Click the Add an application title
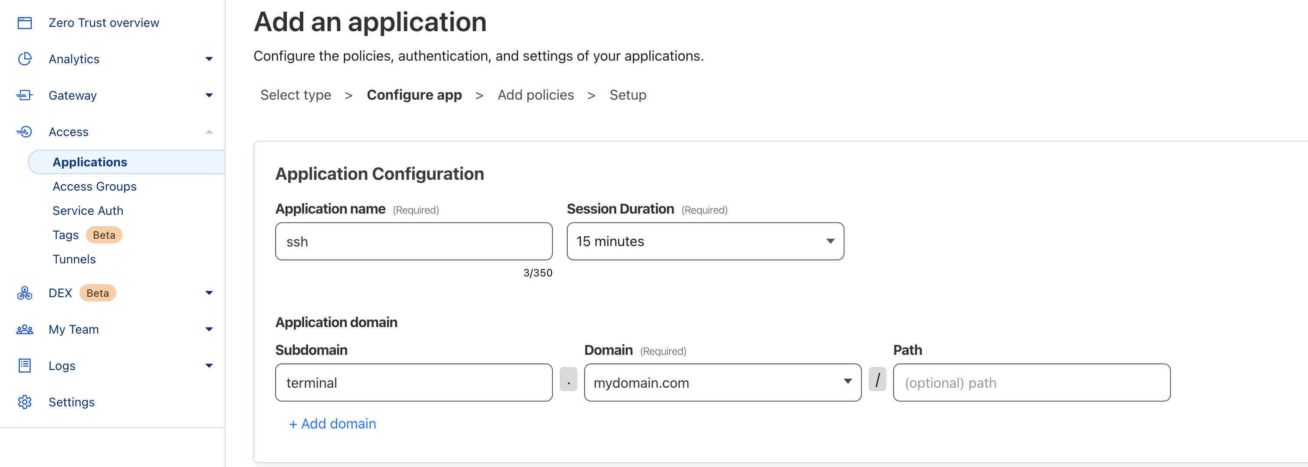This screenshot has width=1308, height=467. click(x=370, y=23)
